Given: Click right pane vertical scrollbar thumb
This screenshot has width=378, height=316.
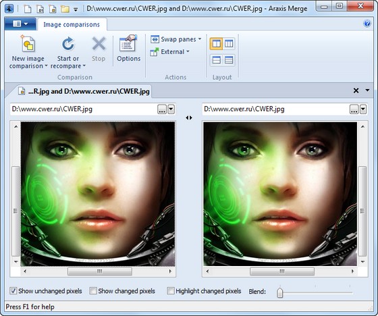Looking at the screenshot, I should click(x=362, y=211).
